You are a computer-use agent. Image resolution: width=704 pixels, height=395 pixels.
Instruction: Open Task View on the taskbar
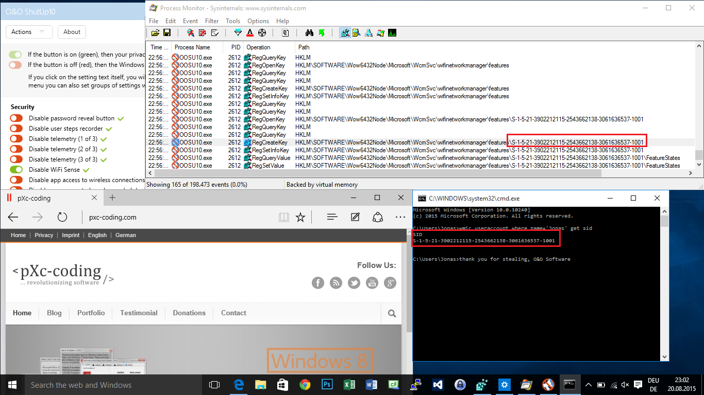(x=214, y=385)
